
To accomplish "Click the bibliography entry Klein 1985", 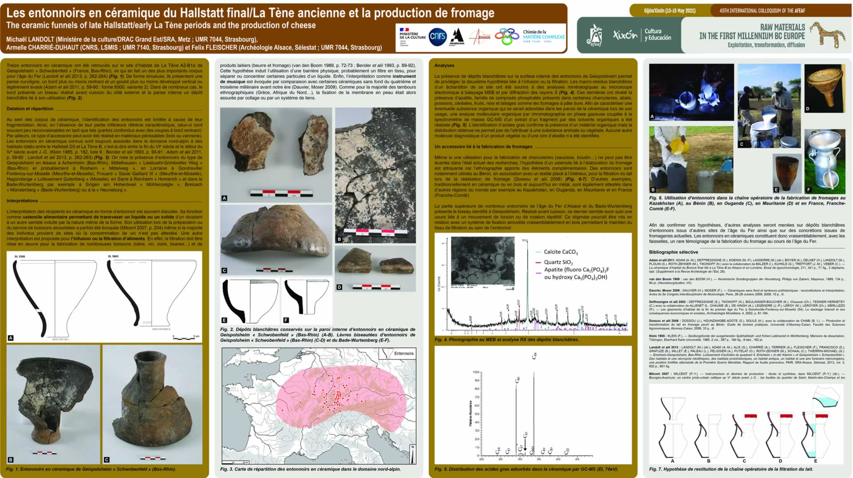I will pyautogui.click(x=747, y=338).
